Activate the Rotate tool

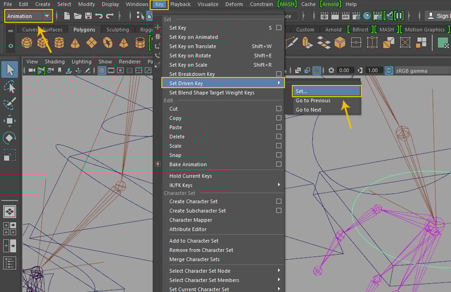[x=10, y=138]
